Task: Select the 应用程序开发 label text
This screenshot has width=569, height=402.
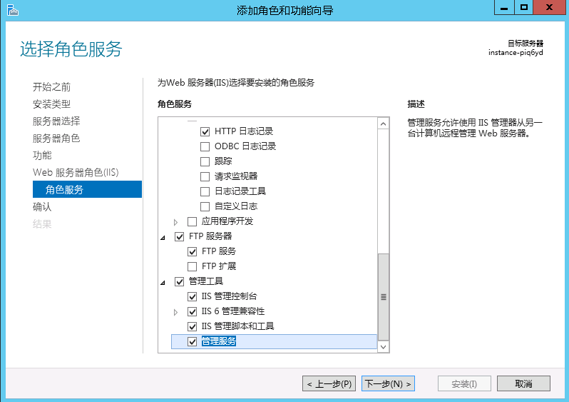Action: 227,221
